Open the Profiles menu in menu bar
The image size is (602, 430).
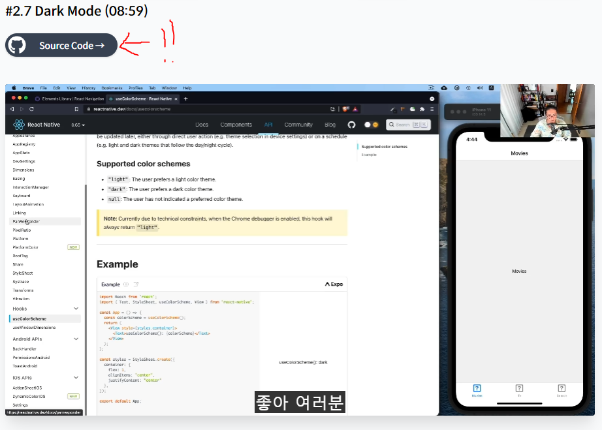click(x=136, y=88)
